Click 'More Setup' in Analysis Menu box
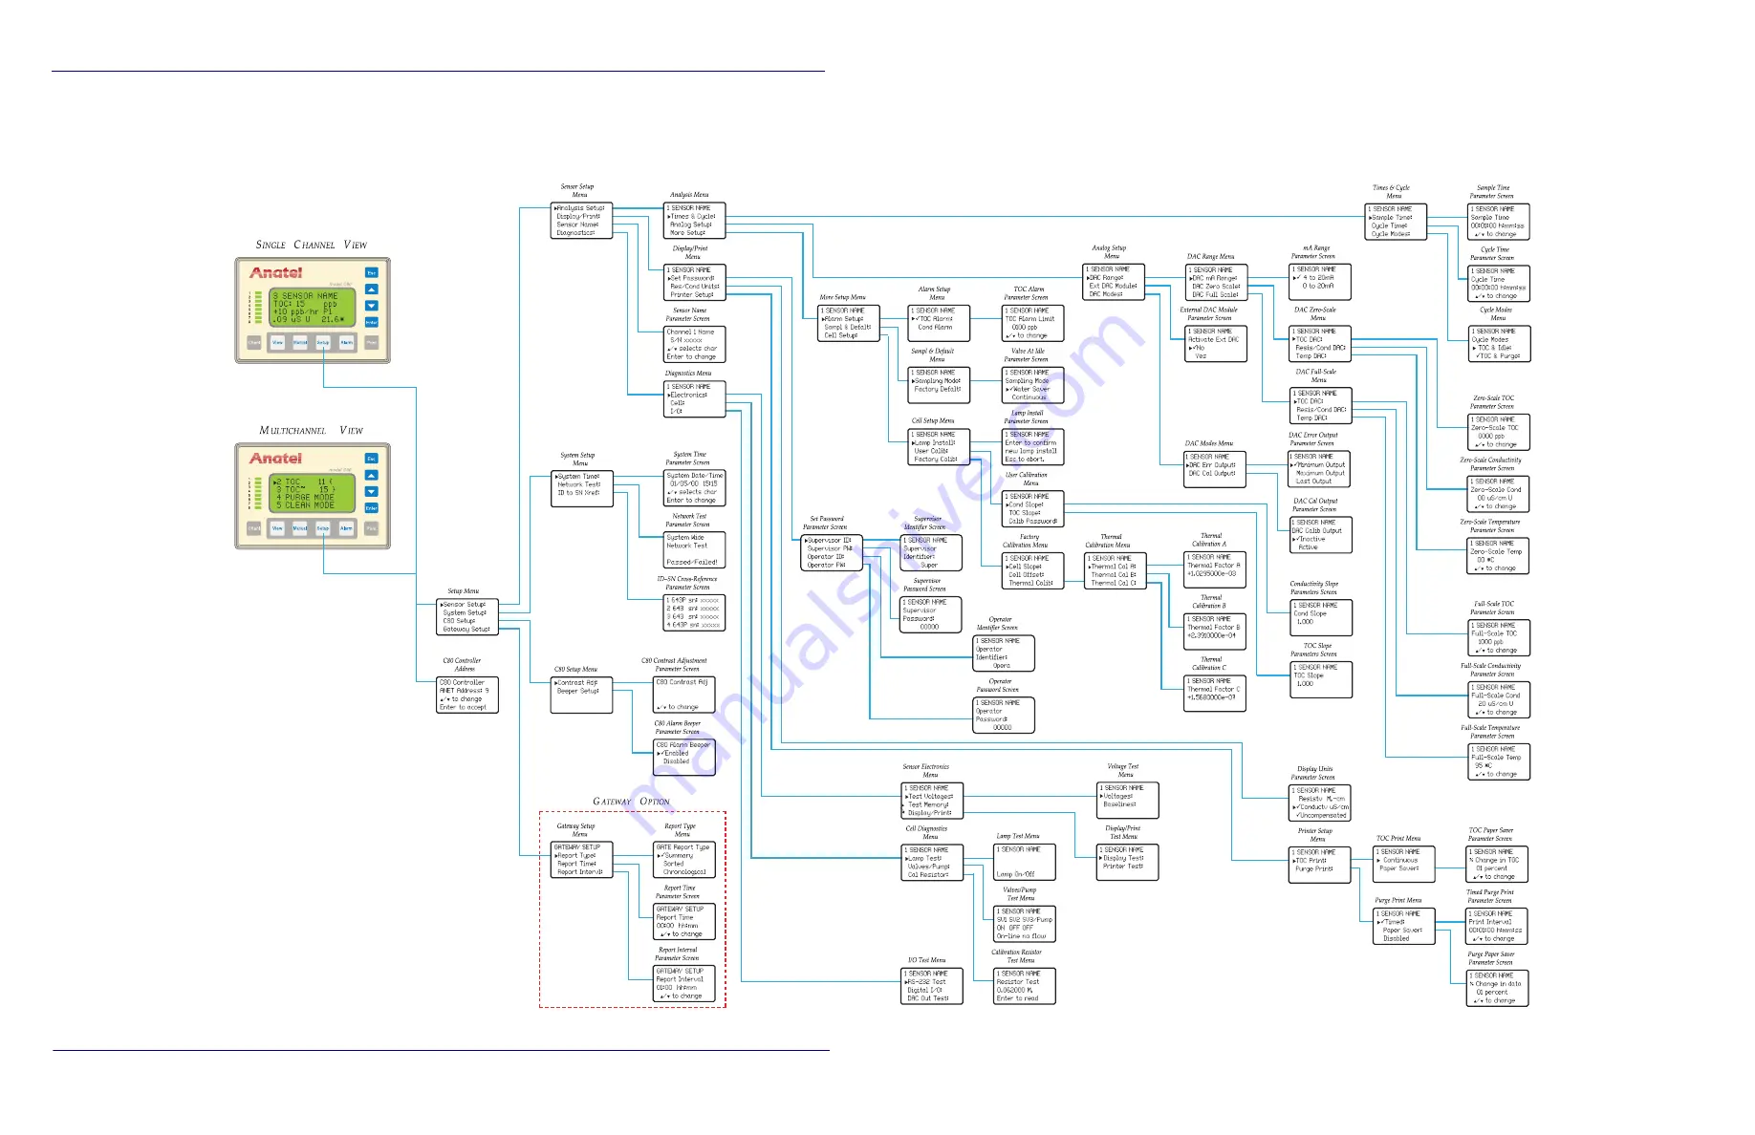The image size is (1755, 1135). click(x=688, y=233)
